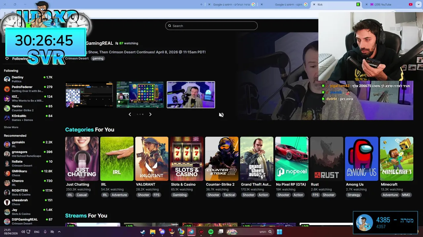Show hidden tray icons chevron
This screenshot has width=423, height=237.
(x=59, y=232)
